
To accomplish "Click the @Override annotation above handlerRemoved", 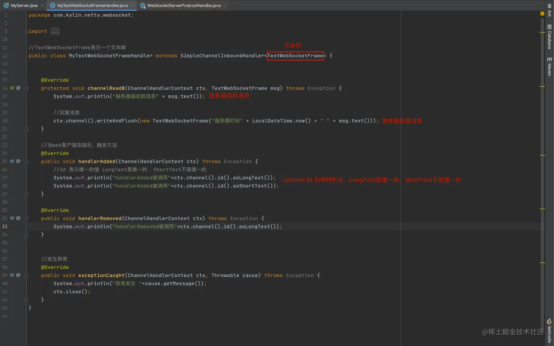I will click(x=55, y=210).
